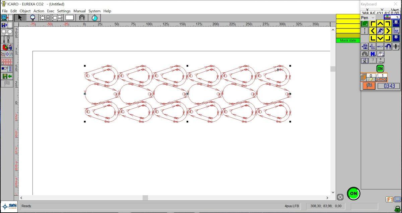
Task: Open the screwdriver and wrench tools
Action: [7, 39]
